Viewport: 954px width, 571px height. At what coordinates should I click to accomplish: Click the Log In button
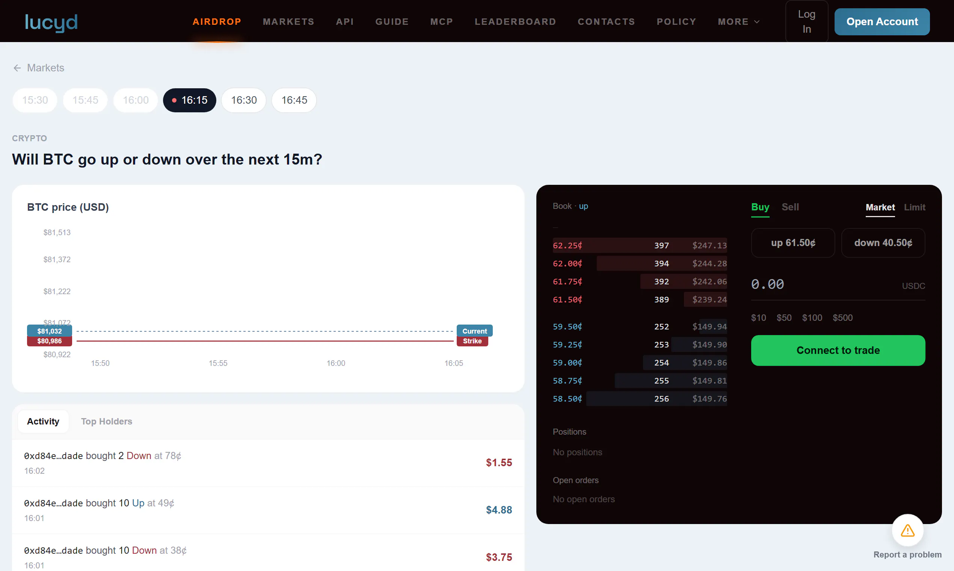tap(807, 21)
